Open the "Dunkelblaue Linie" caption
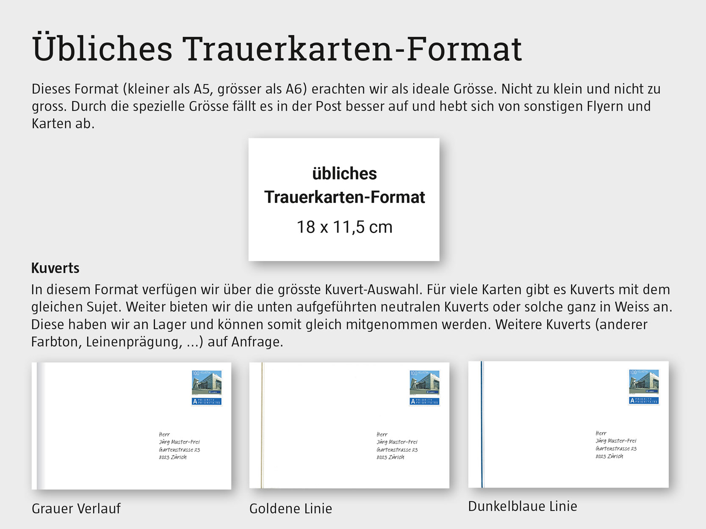Viewport: 706px width, 529px height. point(522,506)
